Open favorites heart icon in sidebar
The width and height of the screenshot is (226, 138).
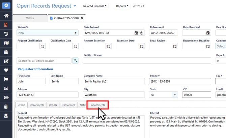(x=6, y=70)
